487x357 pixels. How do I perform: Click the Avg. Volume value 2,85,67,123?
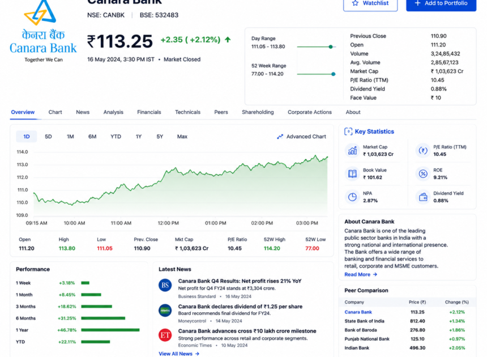click(x=445, y=62)
